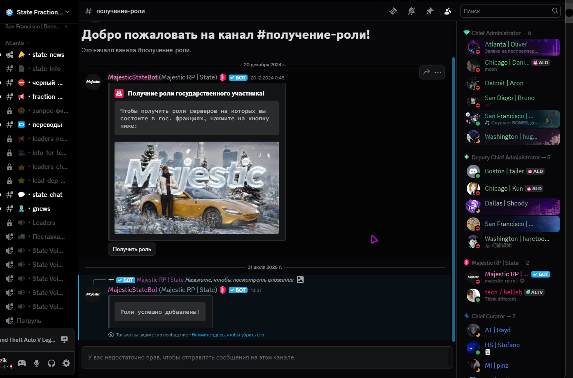Click the Получить роль button
This screenshot has height=378, width=573.
(x=132, y=249)
